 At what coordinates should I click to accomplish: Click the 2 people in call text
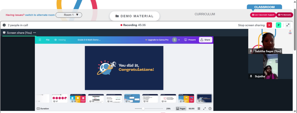point(18,25)
